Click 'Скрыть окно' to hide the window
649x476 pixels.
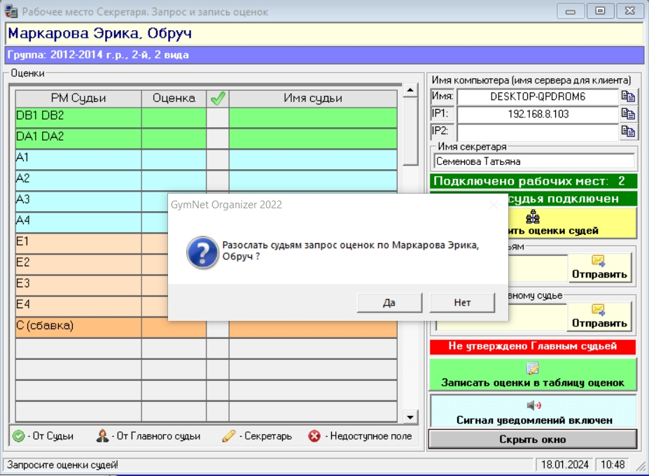[x=533, y=440]
